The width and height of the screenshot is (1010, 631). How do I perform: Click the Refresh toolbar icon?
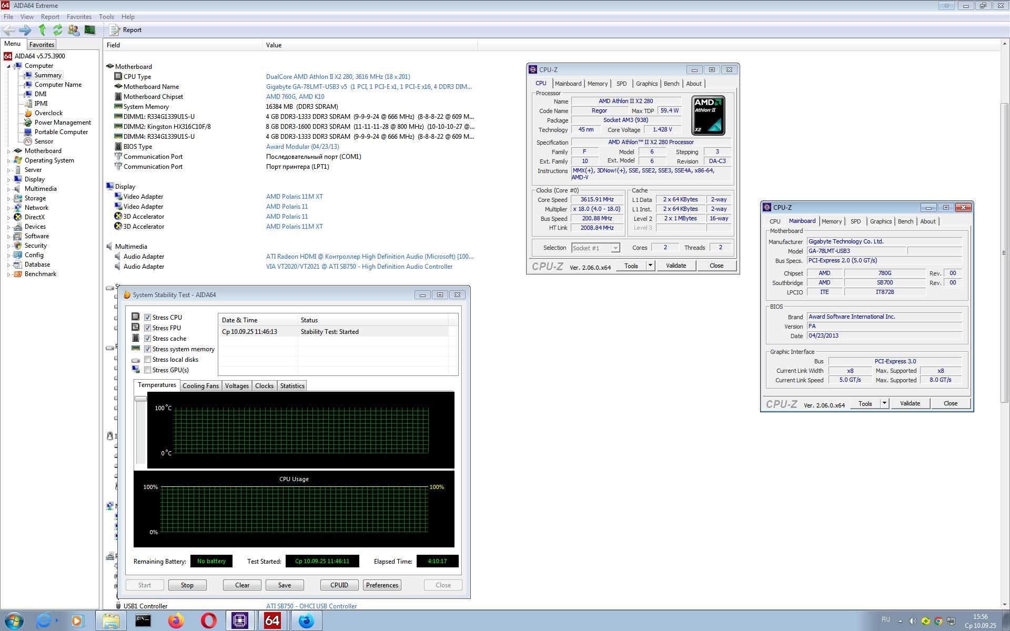click(57, 30)
